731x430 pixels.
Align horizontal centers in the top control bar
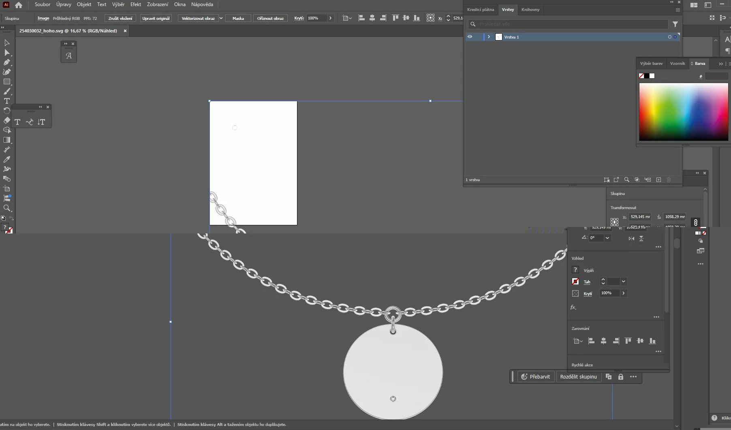(x=372, y=18)
